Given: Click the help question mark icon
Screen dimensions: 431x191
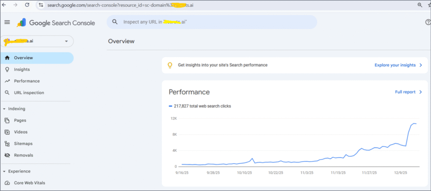Looking at the screenshot, I should coord(428,22).
